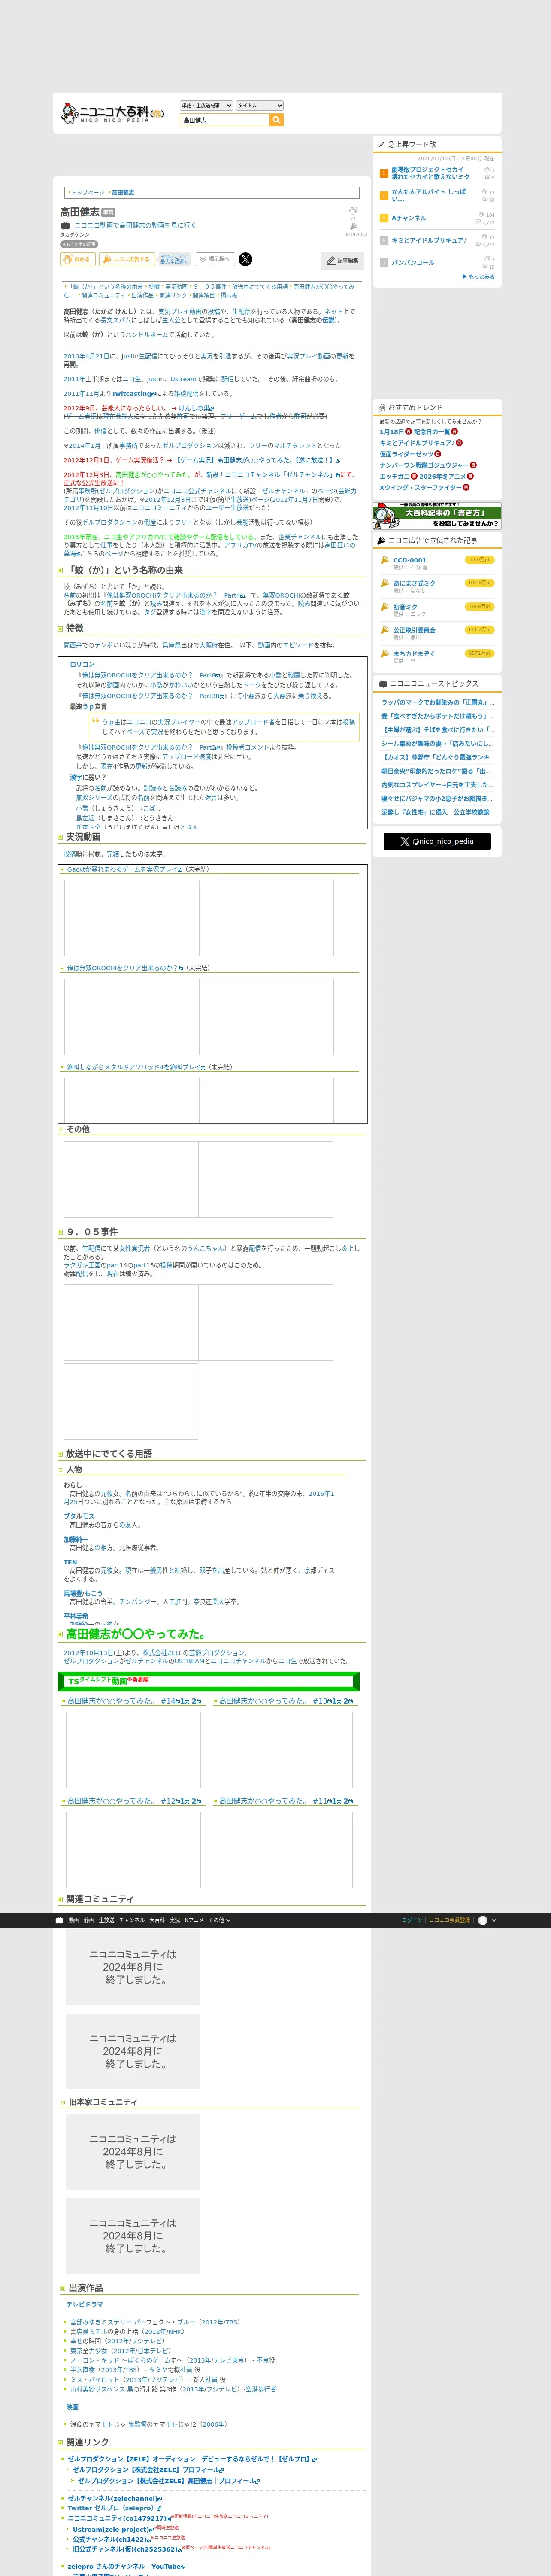The image size is (551, 2576).
Task: Open ナンバーワン戦隊ゴジュウジャー trend link
Action: (x=424, y=465)
